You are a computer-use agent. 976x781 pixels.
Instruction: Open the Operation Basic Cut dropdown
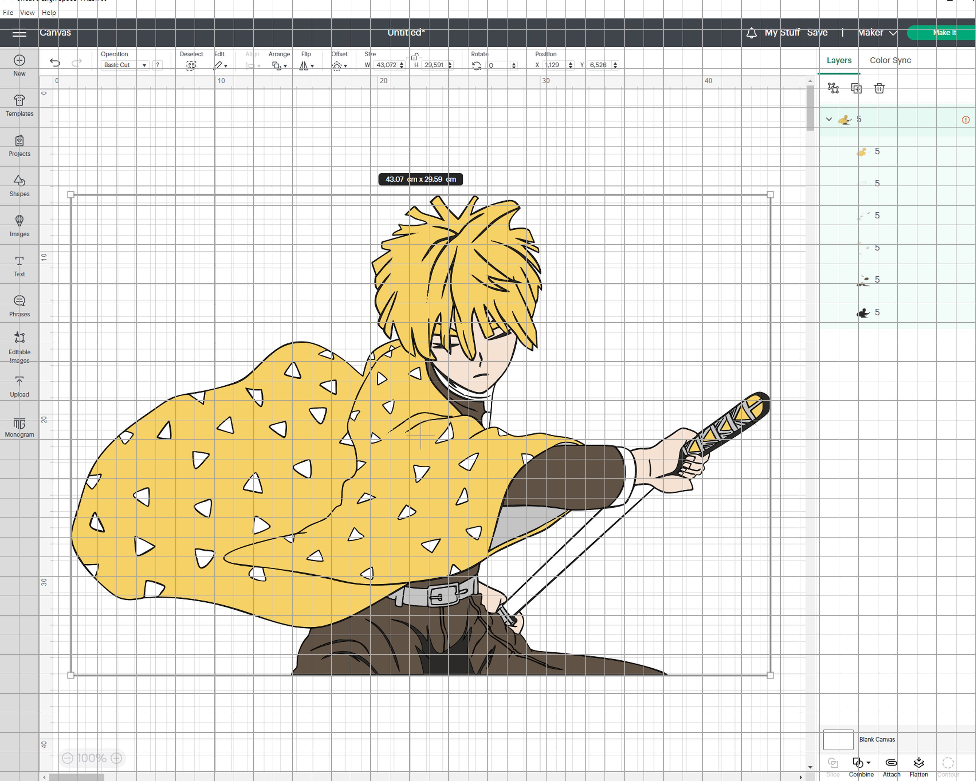tap(125, 65)
